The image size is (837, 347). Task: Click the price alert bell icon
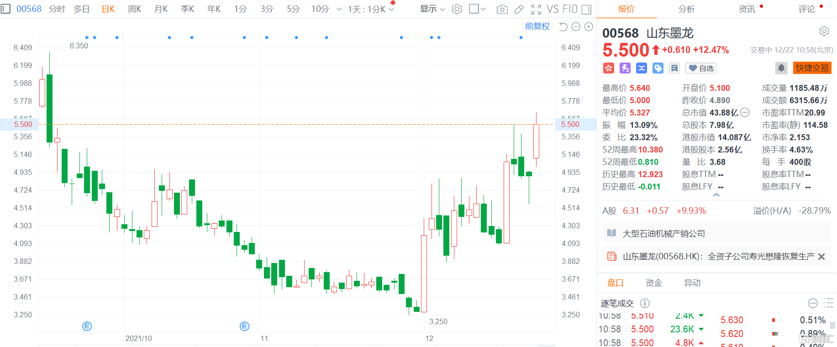781,68
